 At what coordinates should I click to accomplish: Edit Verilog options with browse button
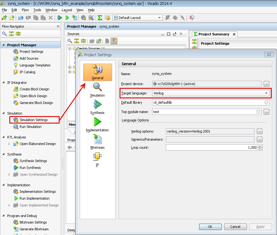tap(260, 131)
